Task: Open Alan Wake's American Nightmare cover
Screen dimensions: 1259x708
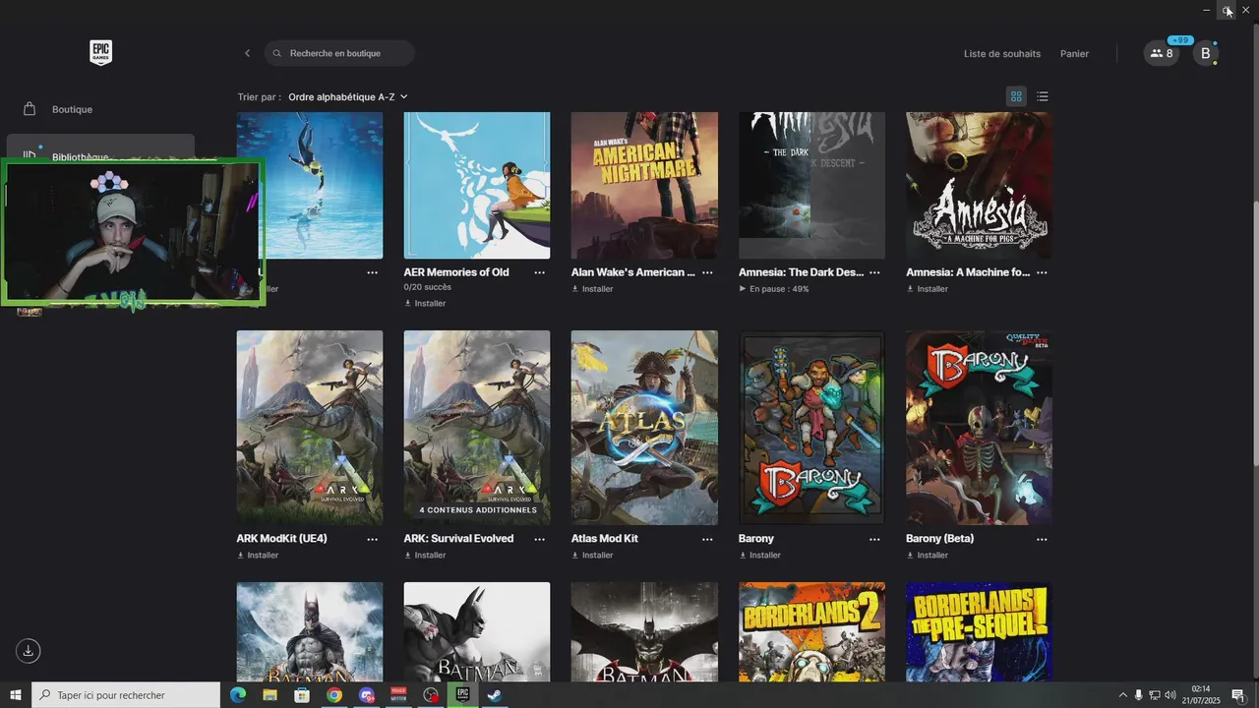Action: coord(644,185)
